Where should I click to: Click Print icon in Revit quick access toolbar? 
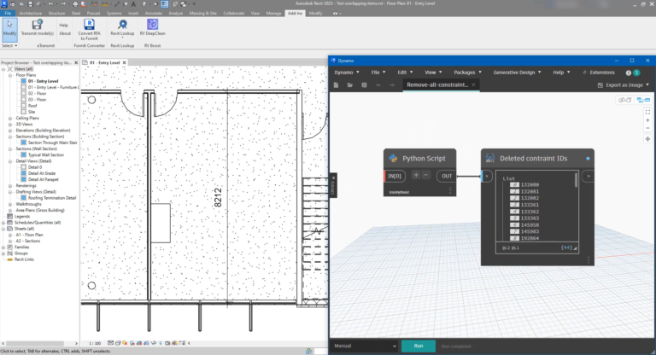click(75, 3)
